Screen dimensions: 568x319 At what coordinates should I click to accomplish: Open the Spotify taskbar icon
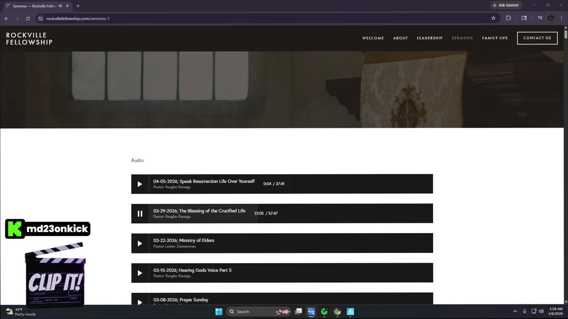pyautogui.click(x=324, y=311)
